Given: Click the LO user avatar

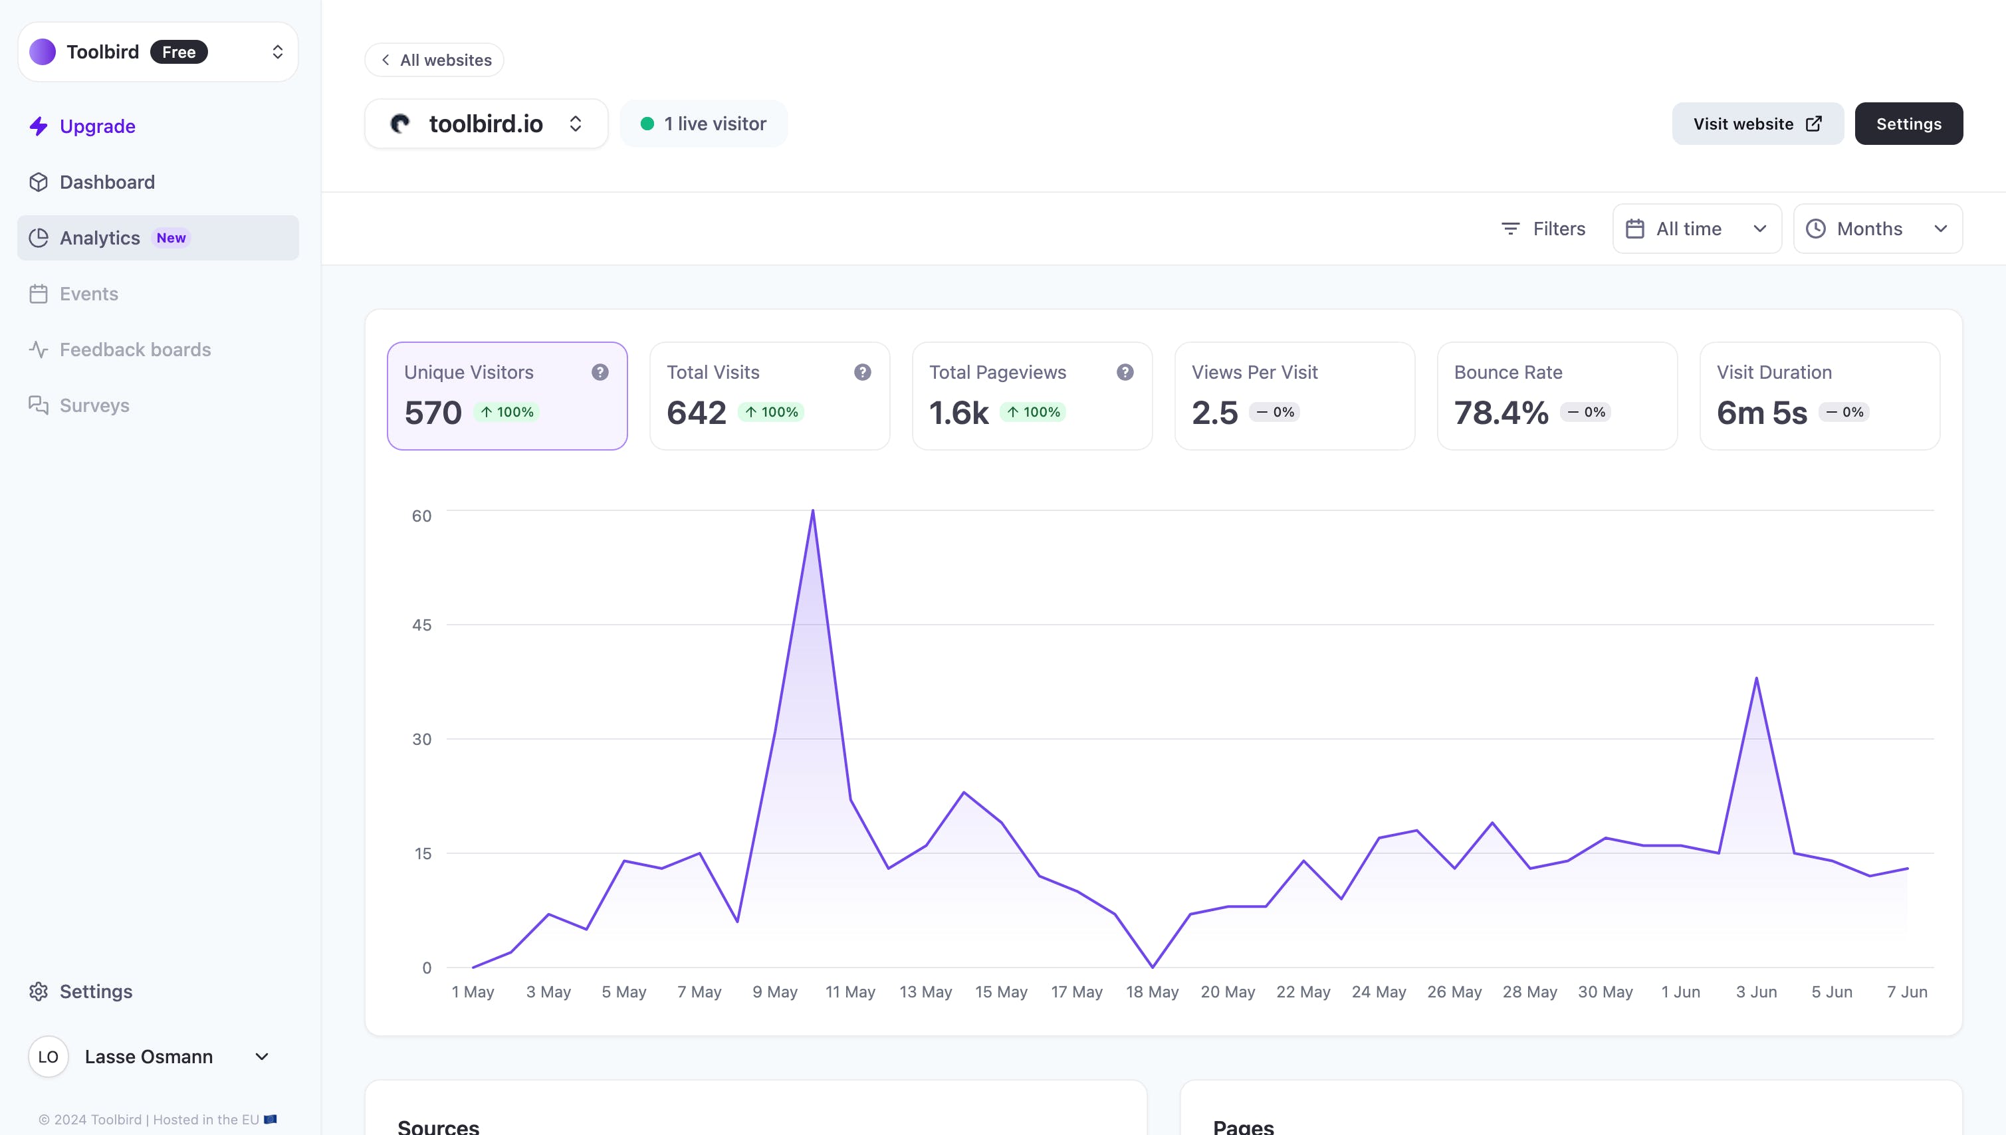Looking at the screenshot, I should coord(49,1057).
